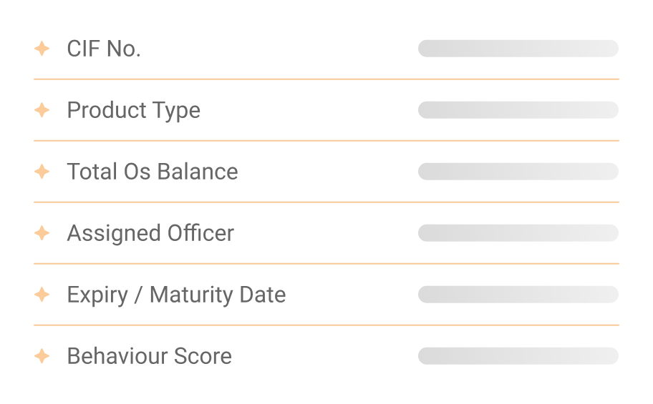Click the Product Type placeholder value bar
Viewport: 653px width, 404px height.
pyautogui.click(x=518, y=110)
